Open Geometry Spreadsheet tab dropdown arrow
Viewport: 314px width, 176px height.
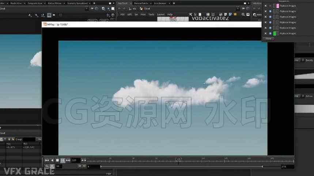coord(90,3)
